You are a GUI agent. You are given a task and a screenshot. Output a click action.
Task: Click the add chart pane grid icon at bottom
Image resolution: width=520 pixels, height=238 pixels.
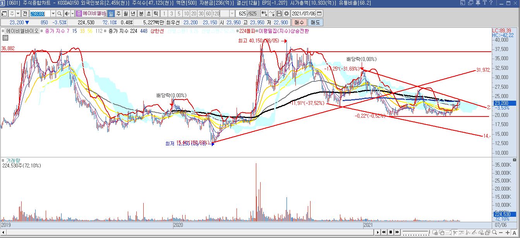[435, 232]
